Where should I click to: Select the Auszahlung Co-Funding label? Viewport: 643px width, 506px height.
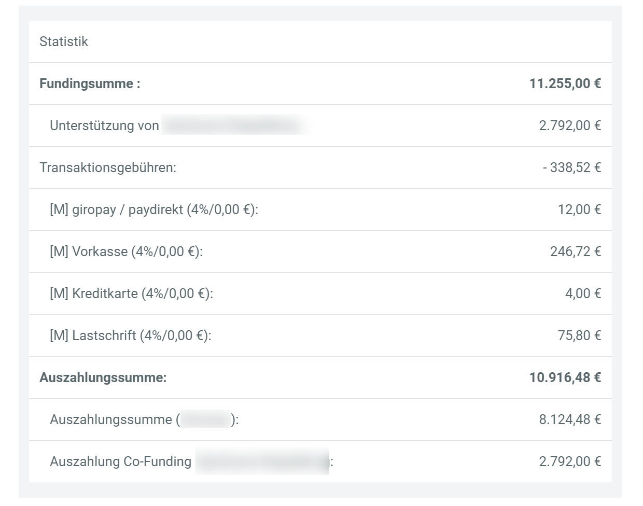pyautogui.click(x=121, y=461)
